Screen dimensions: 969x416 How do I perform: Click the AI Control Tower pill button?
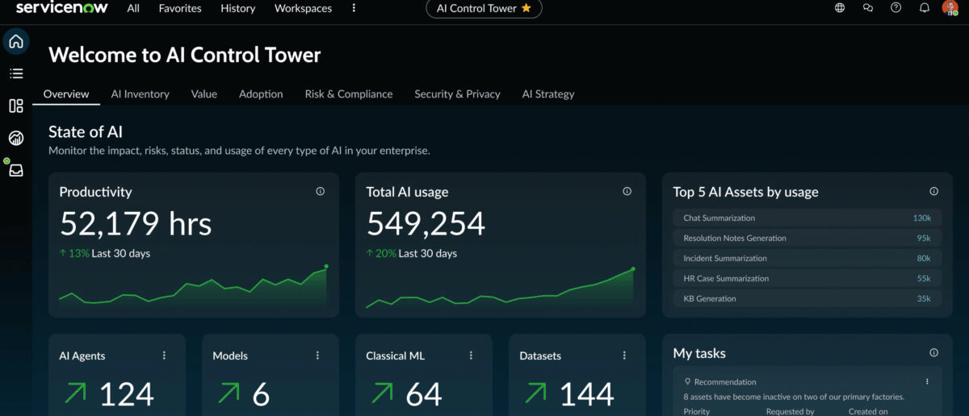click(484, 8)
